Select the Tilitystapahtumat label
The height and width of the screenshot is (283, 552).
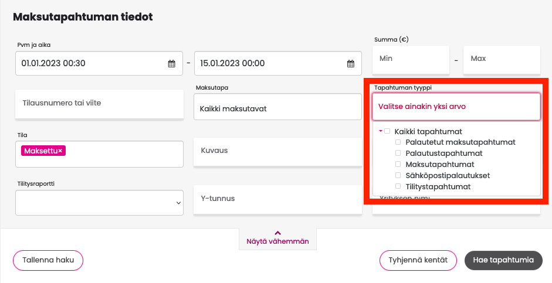click(x=438, y=187)
